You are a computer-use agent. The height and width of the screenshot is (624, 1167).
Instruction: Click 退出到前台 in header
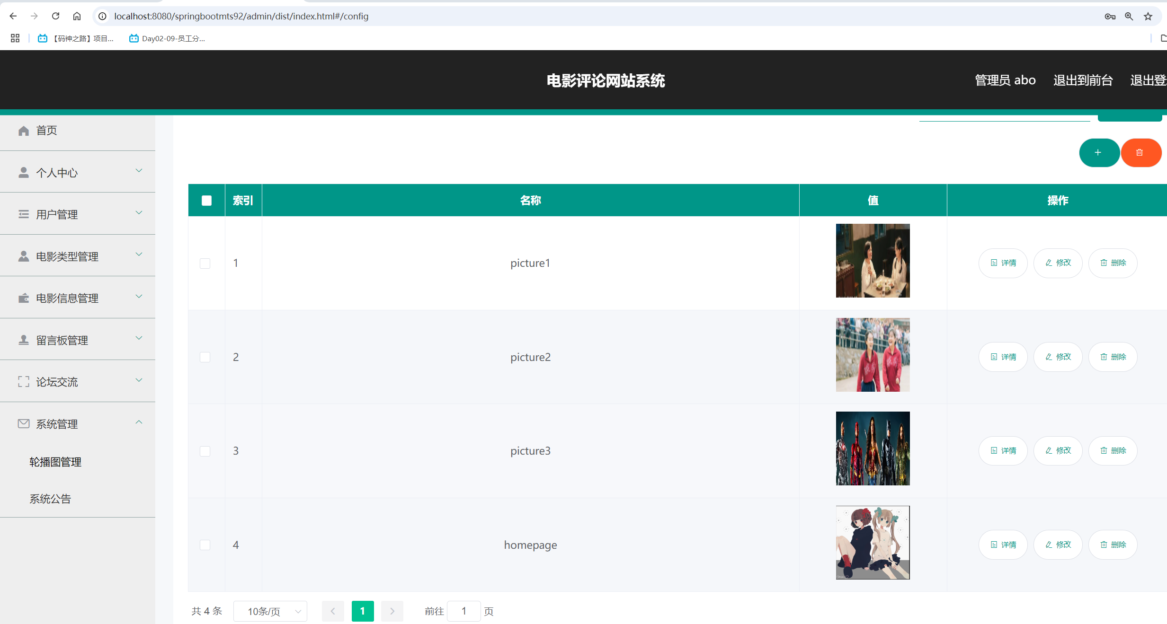tap(1083, 80)
